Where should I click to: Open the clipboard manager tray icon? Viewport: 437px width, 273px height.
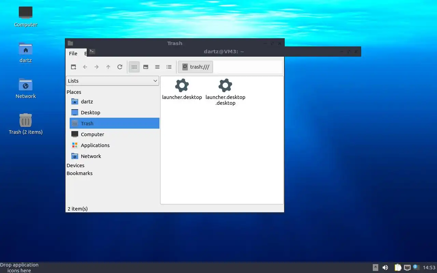[398, 268]
